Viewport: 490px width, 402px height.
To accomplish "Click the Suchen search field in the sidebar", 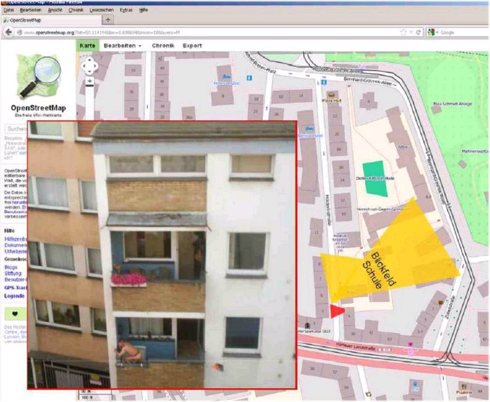I will point(16,129).
